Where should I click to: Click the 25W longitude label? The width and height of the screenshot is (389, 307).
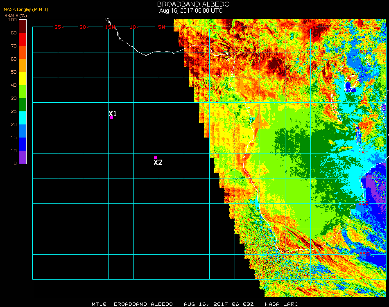pyautogui.click(x=60, y=27)
